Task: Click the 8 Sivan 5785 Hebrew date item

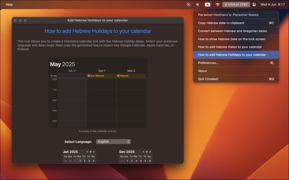Action: tap(236, 5)
